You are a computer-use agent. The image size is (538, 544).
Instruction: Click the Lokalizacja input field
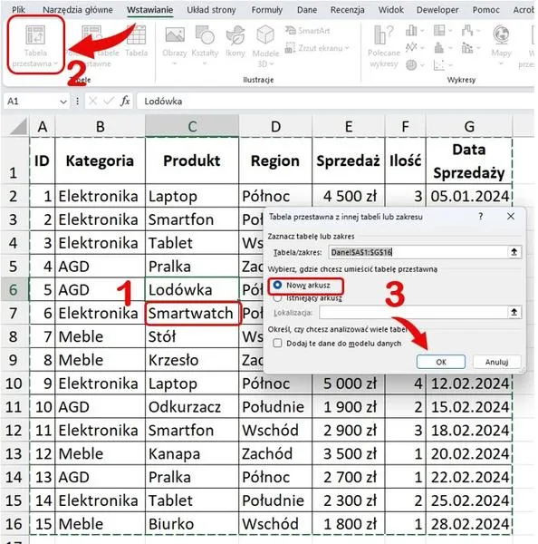point(414,312)
